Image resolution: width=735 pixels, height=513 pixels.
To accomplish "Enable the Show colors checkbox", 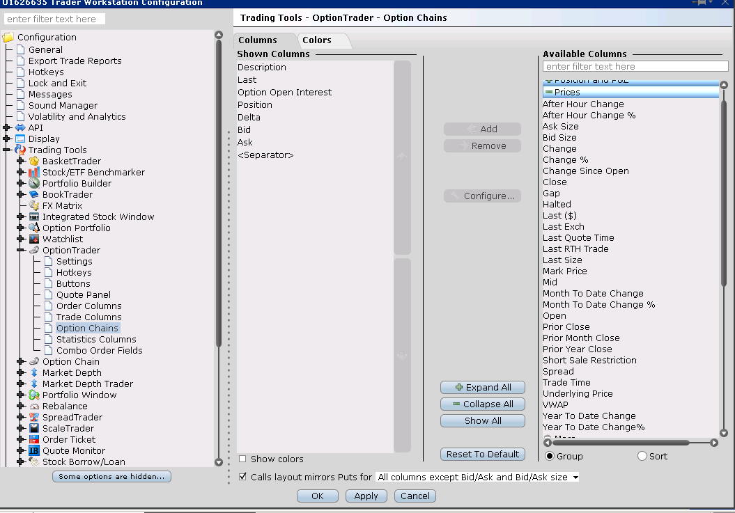I will point(242,459).
